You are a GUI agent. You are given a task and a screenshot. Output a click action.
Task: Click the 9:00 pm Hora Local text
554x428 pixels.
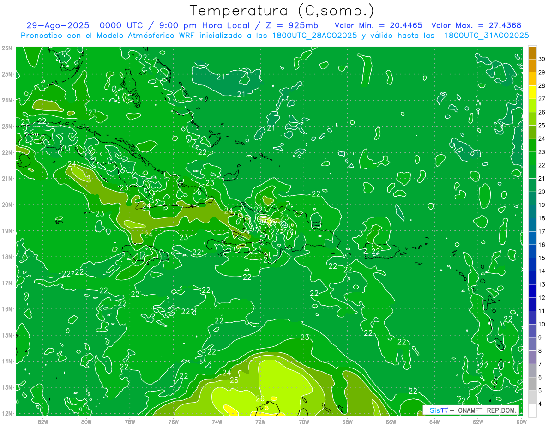tap(204, 26)
